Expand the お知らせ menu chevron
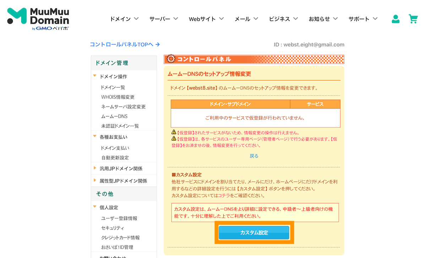The height and width of the screenshot is (258, 426). coord(335,19)
